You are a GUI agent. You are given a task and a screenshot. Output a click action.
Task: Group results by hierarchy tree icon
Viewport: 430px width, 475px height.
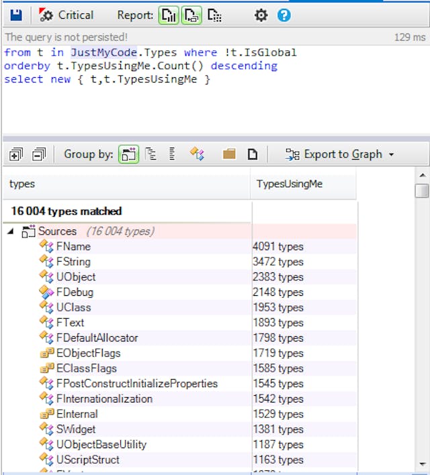(151, 154)
